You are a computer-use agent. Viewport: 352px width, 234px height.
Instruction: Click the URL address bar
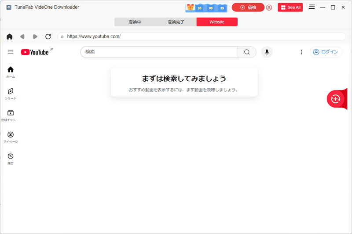(202, 36)
